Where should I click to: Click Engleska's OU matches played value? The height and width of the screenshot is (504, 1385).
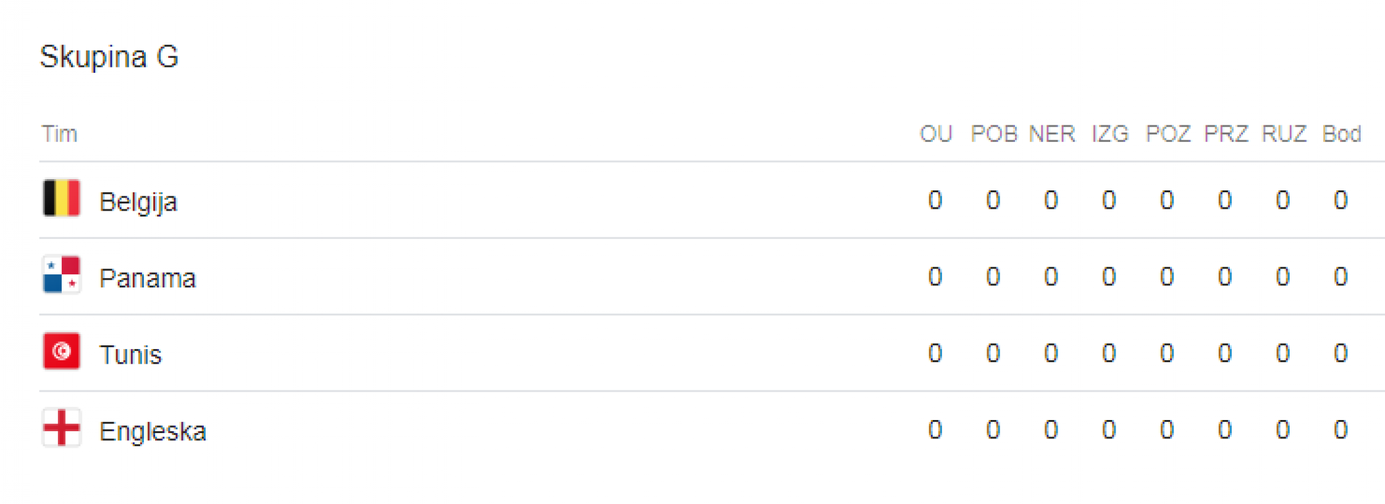(935, 430)
